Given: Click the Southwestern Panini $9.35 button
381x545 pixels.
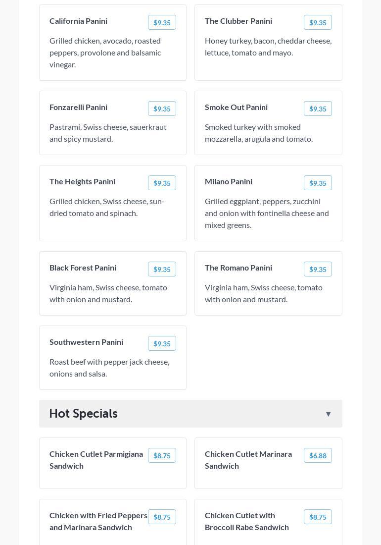Looking at the screenshot, I should click(x=162, y=343).
